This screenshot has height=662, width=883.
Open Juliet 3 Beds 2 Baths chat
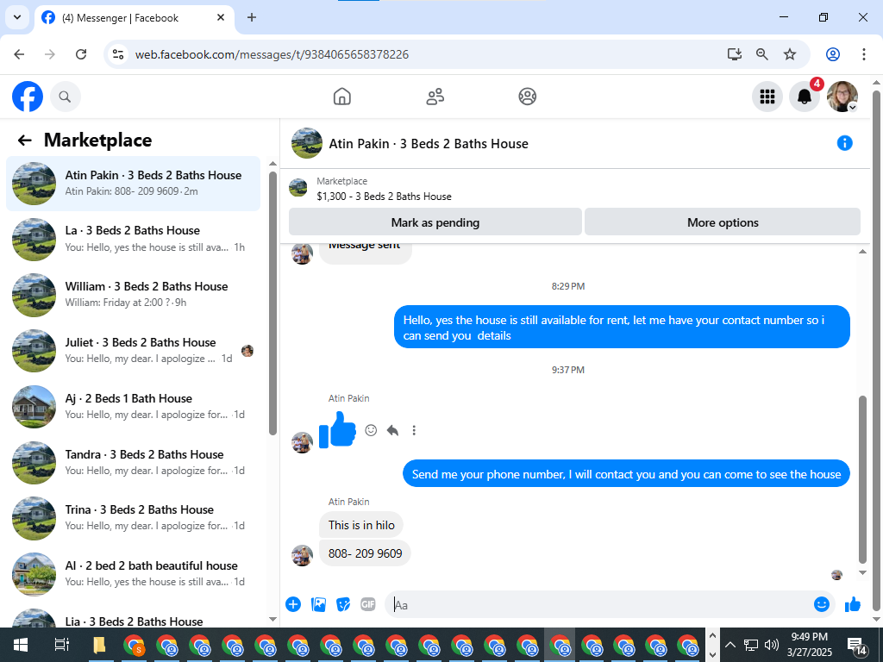click(x=133, y=351)
